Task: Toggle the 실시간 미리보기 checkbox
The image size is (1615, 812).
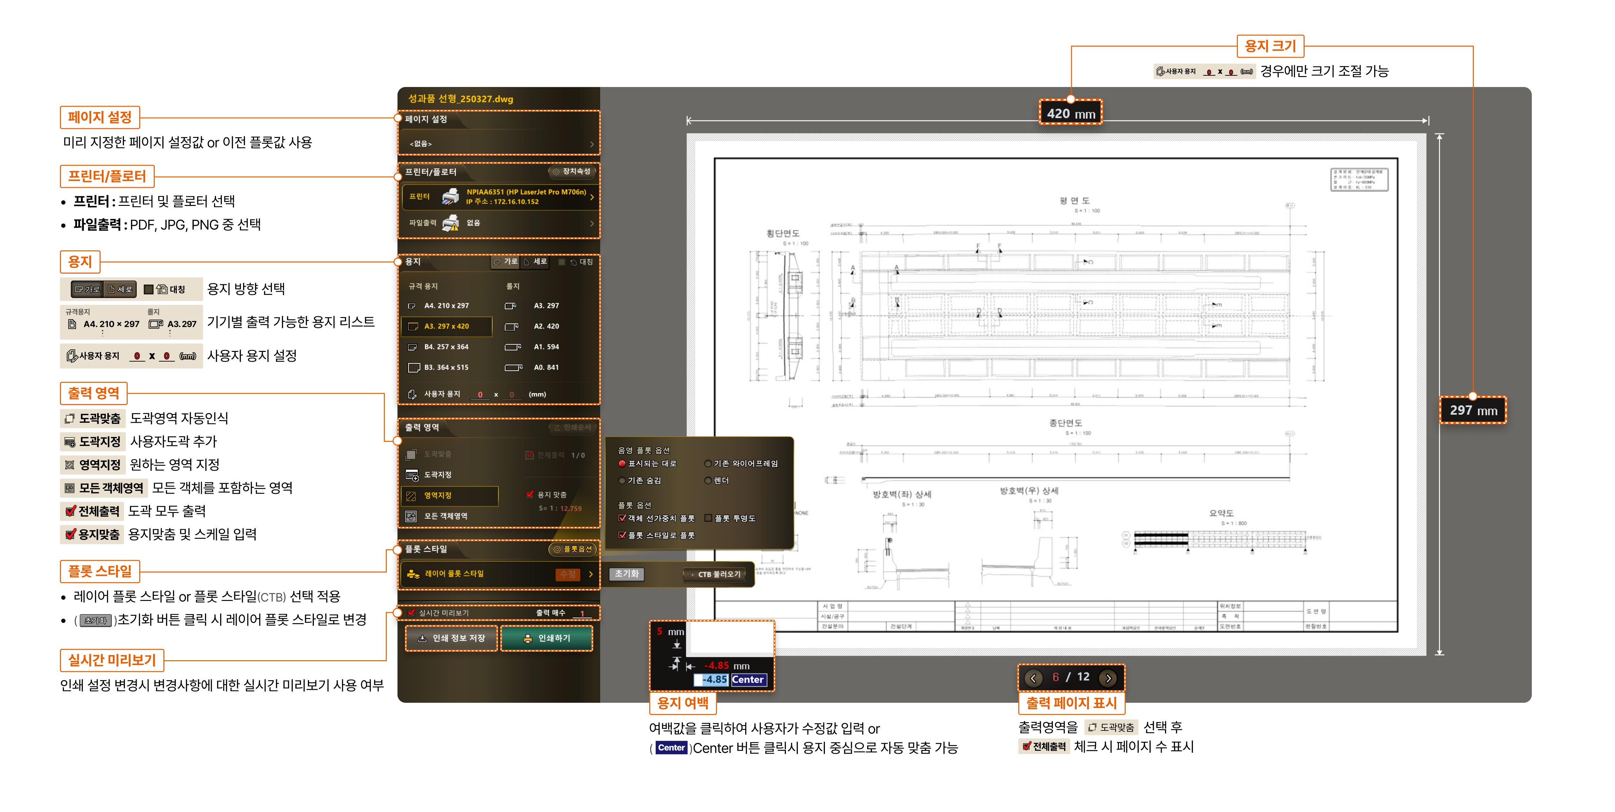Action: pyautogui.click(x=411, y=613)
